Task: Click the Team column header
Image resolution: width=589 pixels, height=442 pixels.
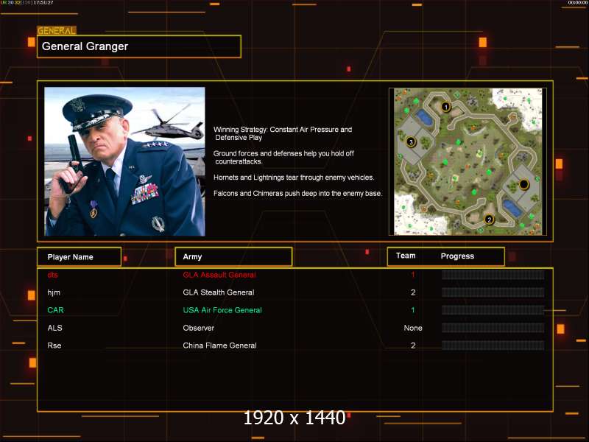Action: 406,256
